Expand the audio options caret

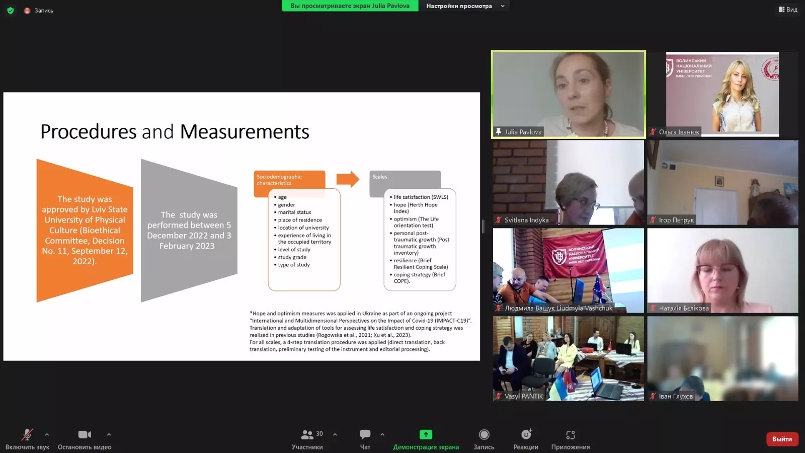[x=47, y=434]
